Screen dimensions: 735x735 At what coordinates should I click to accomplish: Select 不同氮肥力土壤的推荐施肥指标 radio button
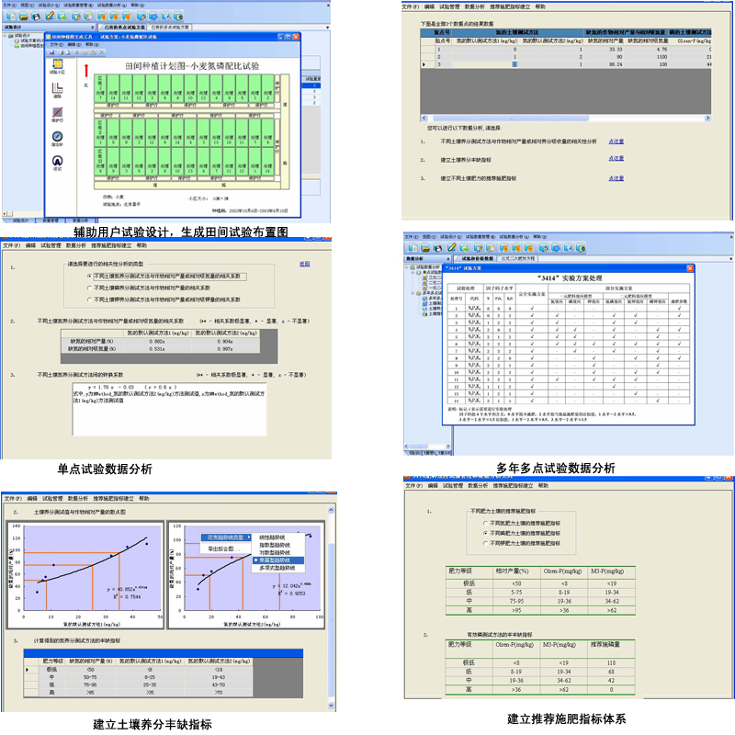(x=485, y=523)
